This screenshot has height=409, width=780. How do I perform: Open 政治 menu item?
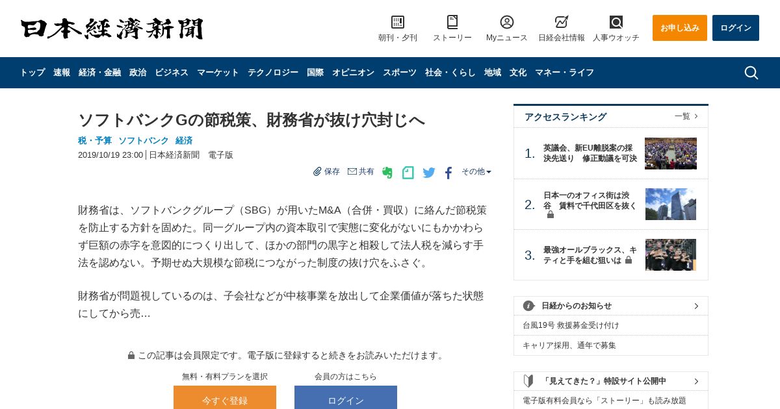point(138,73)
